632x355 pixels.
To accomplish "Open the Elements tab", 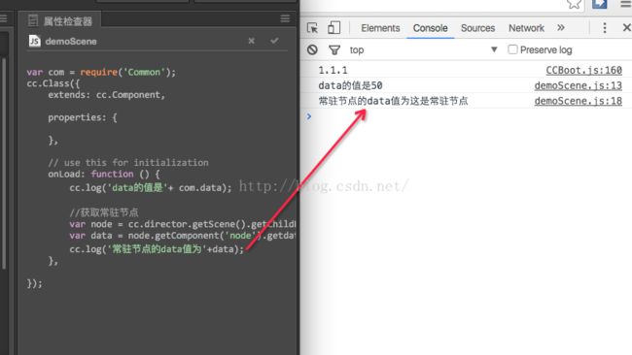I will click(380, 28).
